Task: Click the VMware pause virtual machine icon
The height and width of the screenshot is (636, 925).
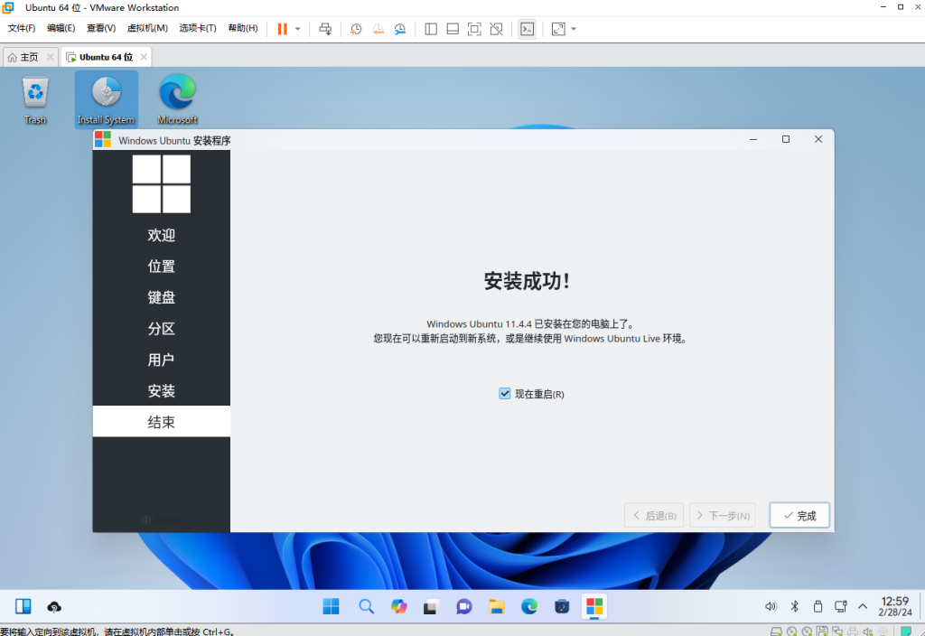Action: (283, 29)
